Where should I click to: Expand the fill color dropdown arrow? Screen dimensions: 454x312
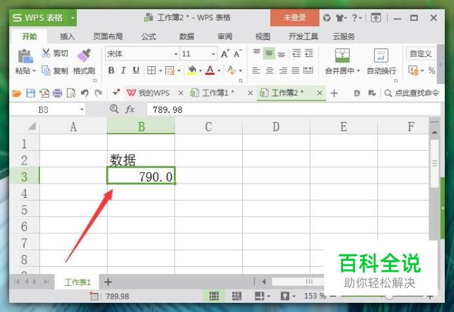click(200, 71)
